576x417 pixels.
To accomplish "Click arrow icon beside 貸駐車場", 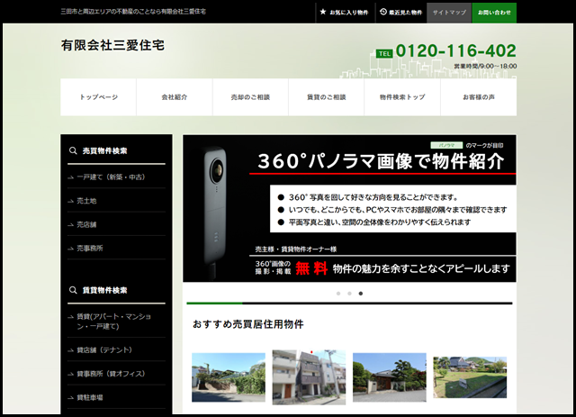I will point(71,397).
